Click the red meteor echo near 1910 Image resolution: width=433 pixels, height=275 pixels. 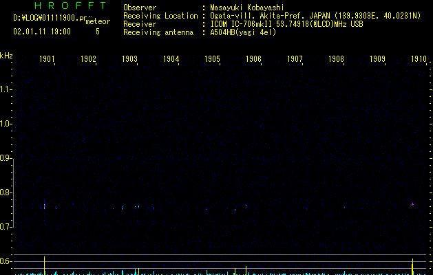pyautogui.click(x=412, y=204)
